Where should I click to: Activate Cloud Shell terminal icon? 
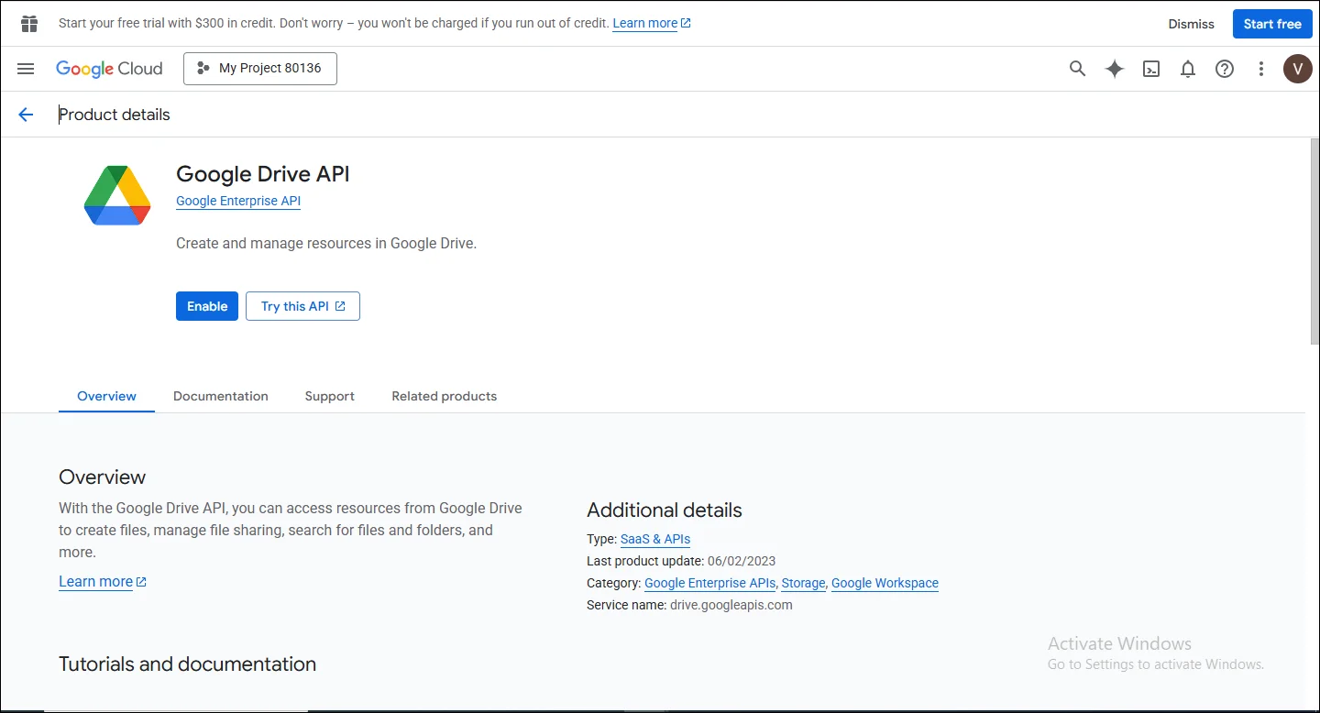1151,69
